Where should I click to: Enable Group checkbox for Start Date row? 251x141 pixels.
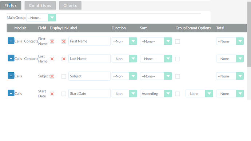pos(178,94)
